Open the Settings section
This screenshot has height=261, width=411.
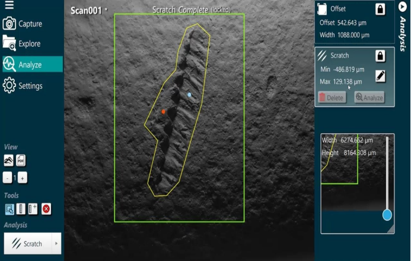point(32,85)
